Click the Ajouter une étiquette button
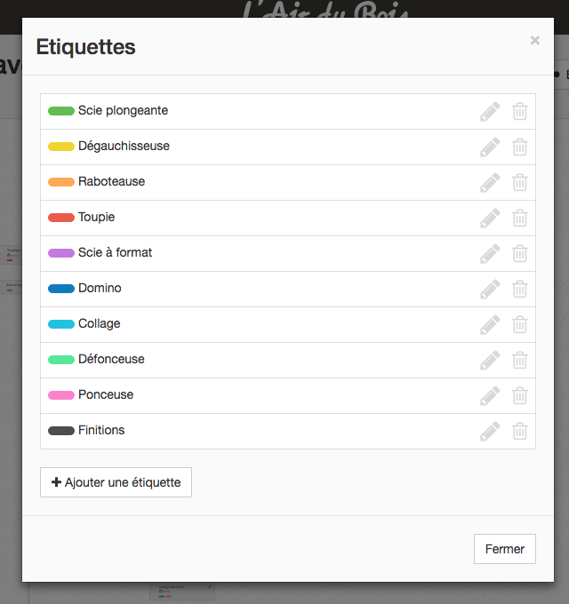This screenshot has height=604, width=569. coord(116,482)
